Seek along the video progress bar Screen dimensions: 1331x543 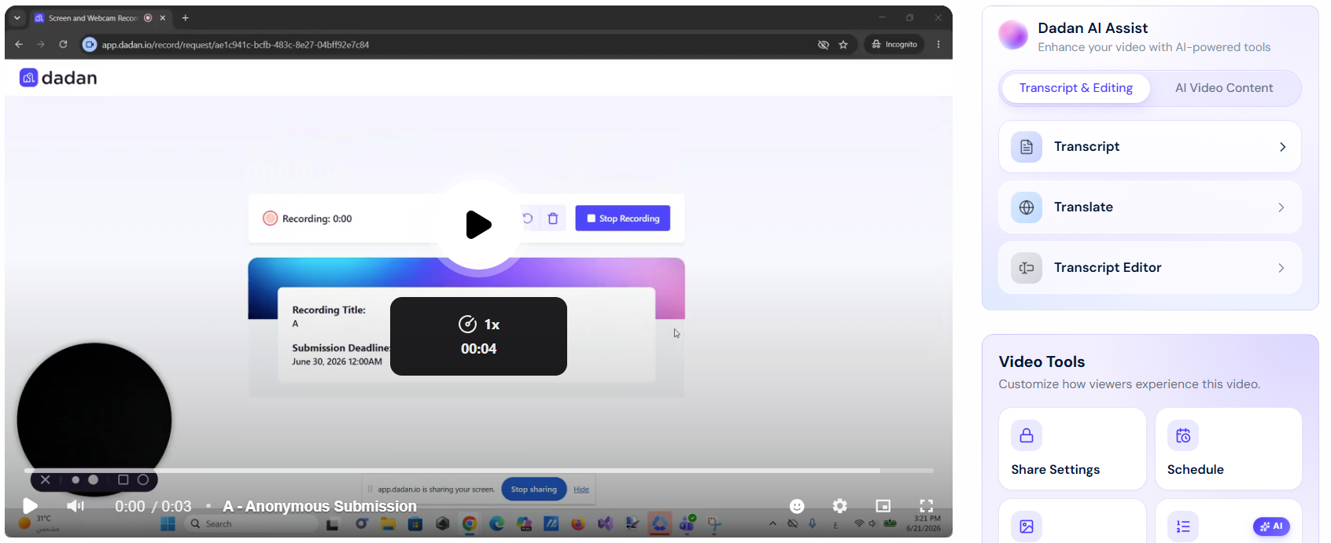pyautogui.click(x=478, y=471)
